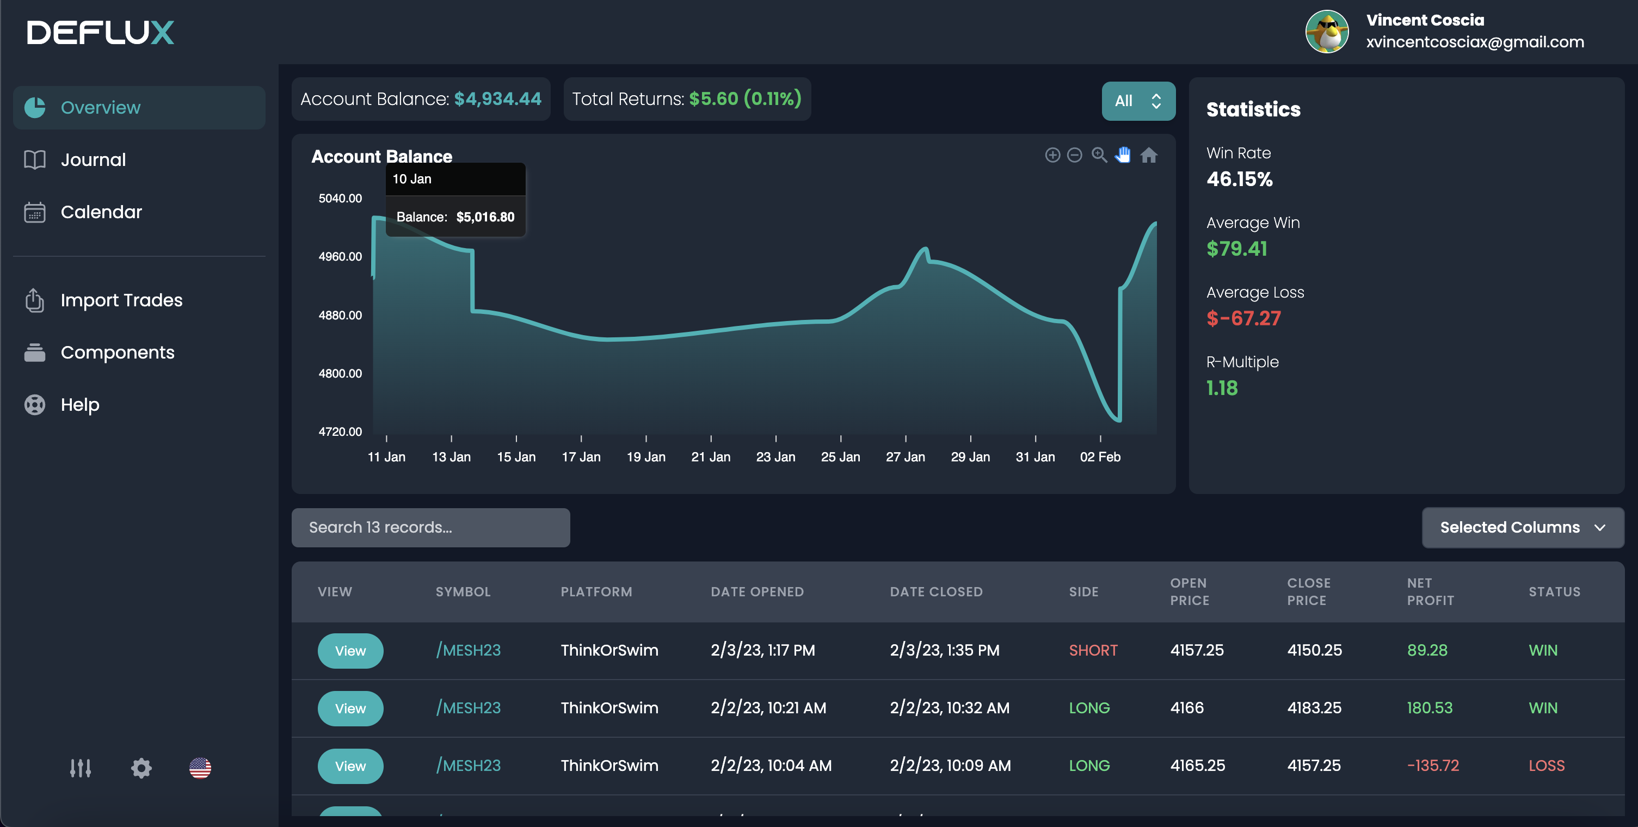Viewport: 1638px width, 827px height.
Task: Click the zoom out icon above the chart
Action: pyautogui.click(x=1074, y=155)
